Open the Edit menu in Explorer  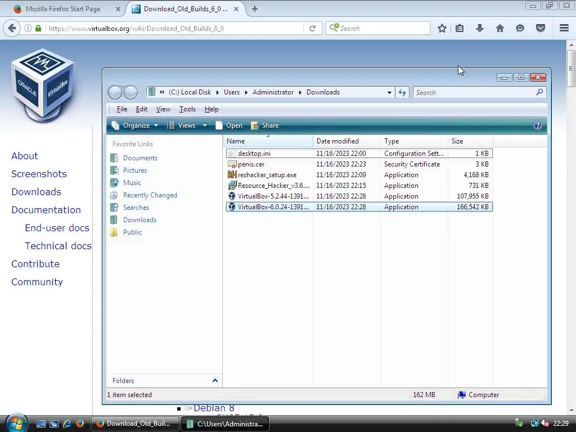141,109
